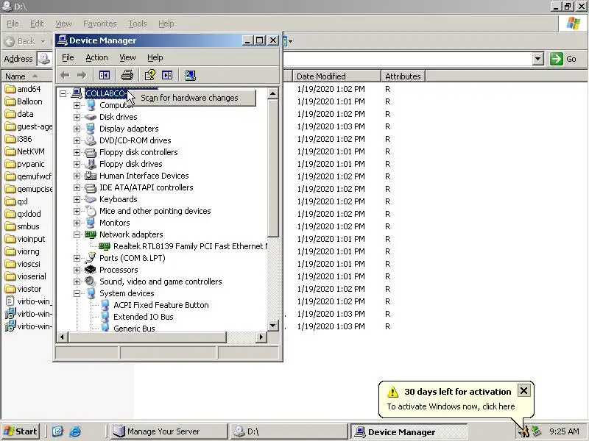589x441 pixels.
Task: Expand IDE ATA/ATAPI controllers node
Action: 77,187
